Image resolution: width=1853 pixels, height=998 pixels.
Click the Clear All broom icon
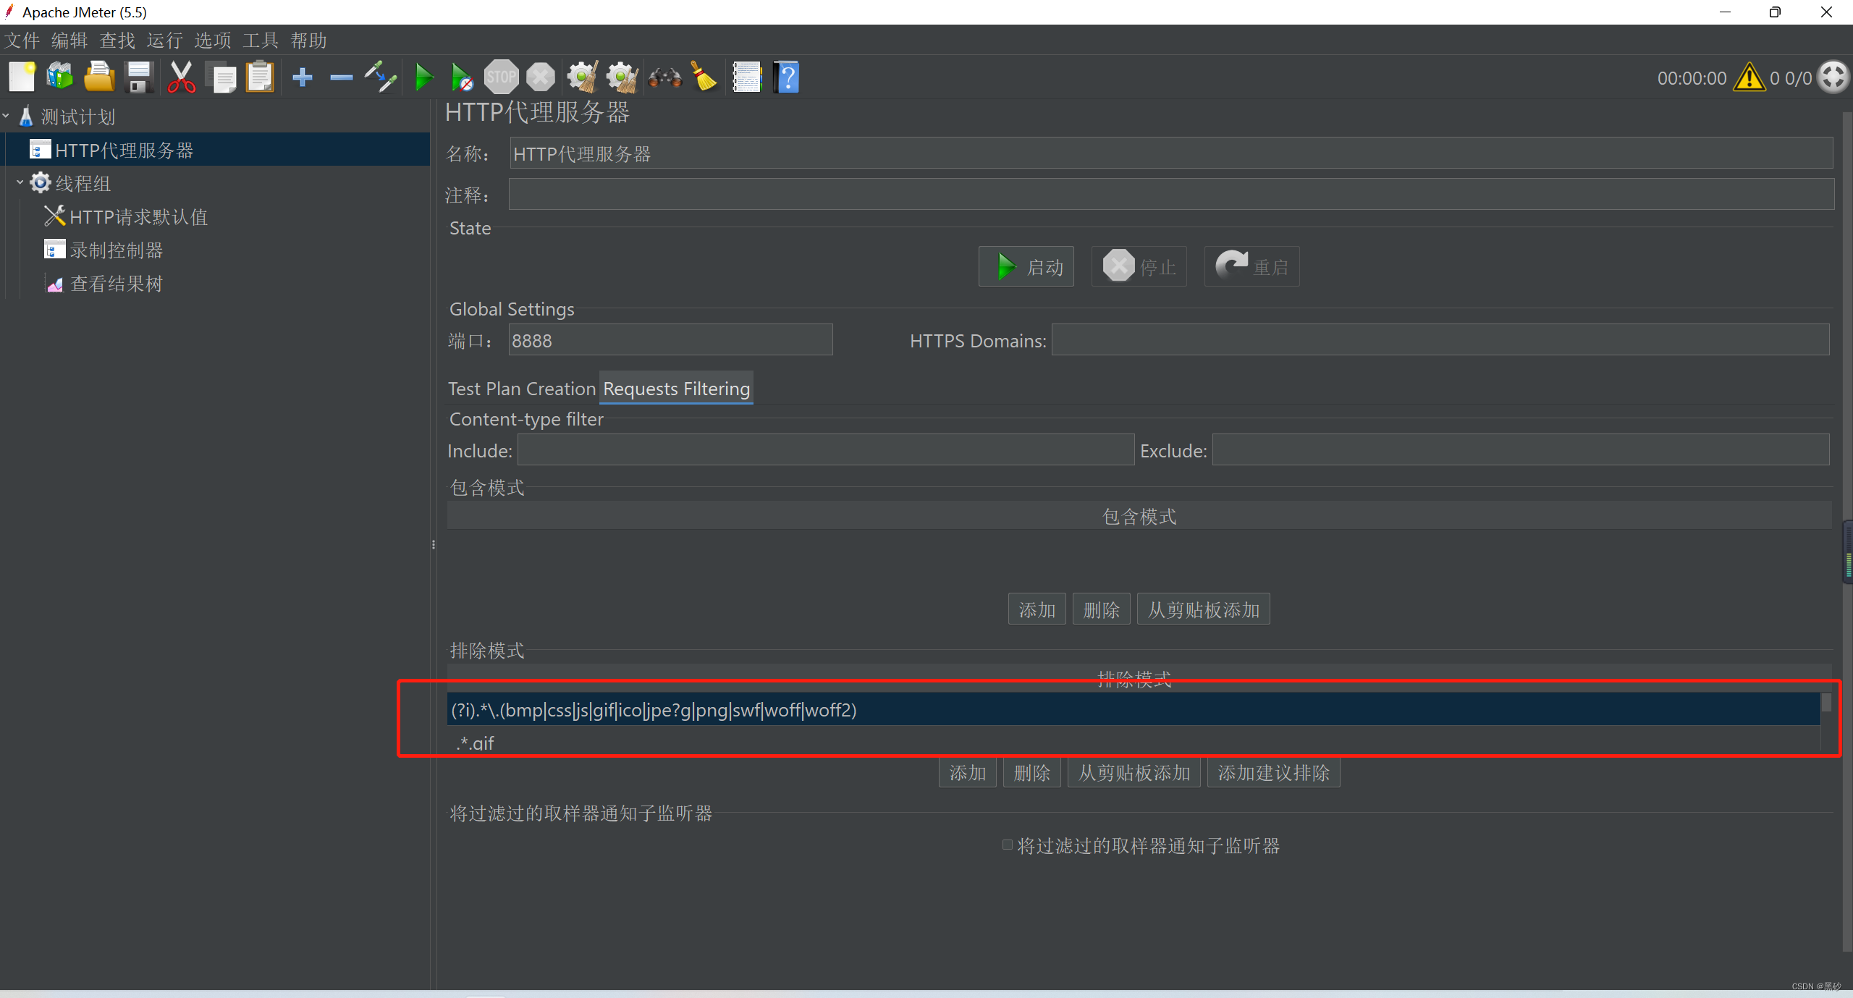pyautogui.click(x=622, y=77)
